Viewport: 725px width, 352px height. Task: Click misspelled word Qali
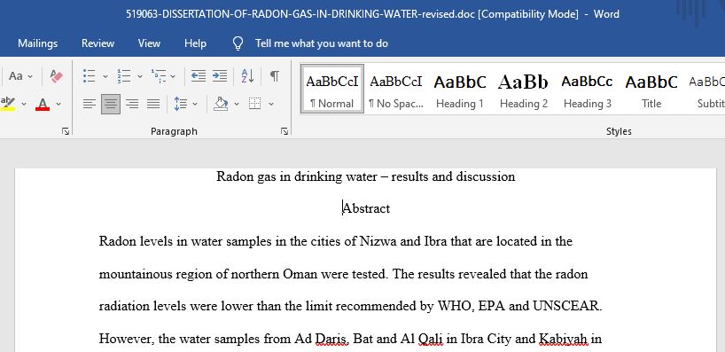pyautogui.click(x=430, y=339)
